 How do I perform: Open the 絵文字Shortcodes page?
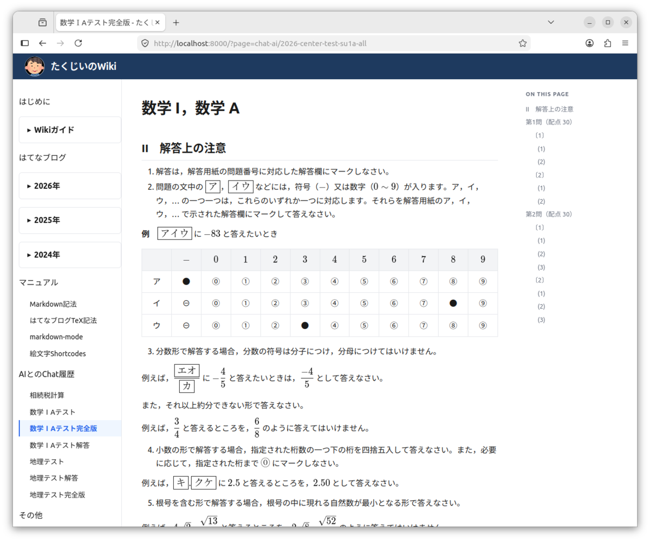point(57,353)
